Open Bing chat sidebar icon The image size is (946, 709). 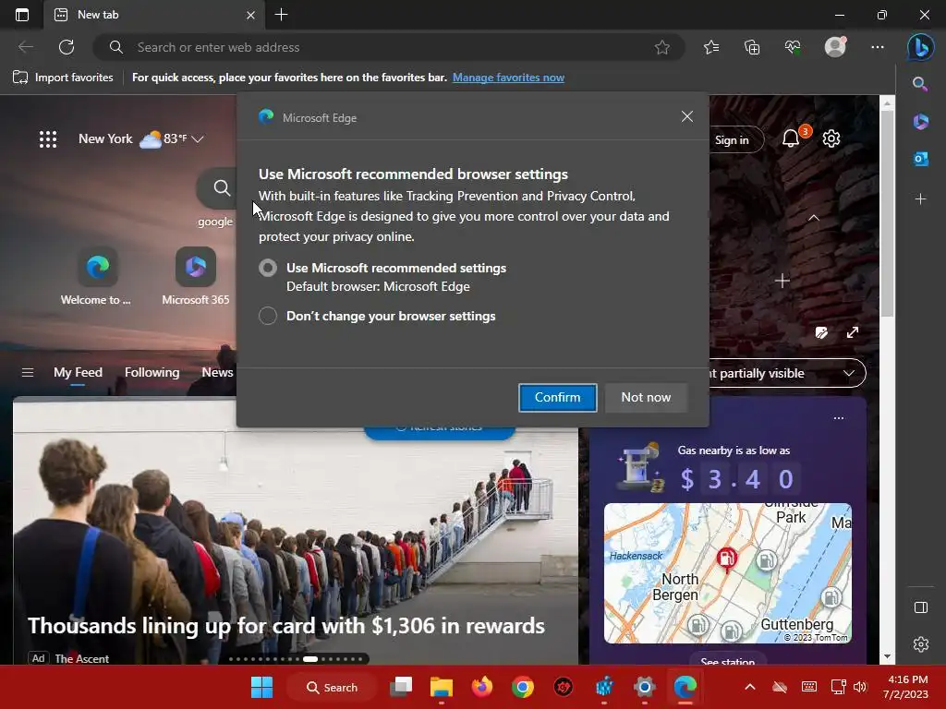click(x=921, y=47)
